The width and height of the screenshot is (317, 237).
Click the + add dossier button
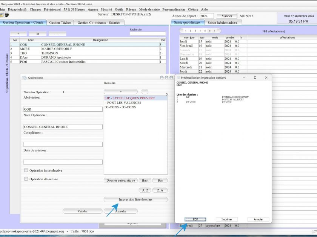point(121,92)
